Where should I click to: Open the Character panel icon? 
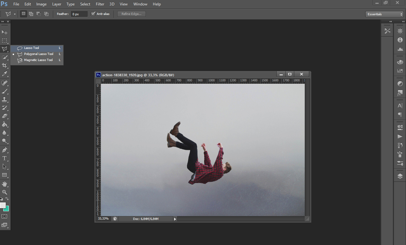(x=400, y=105)
